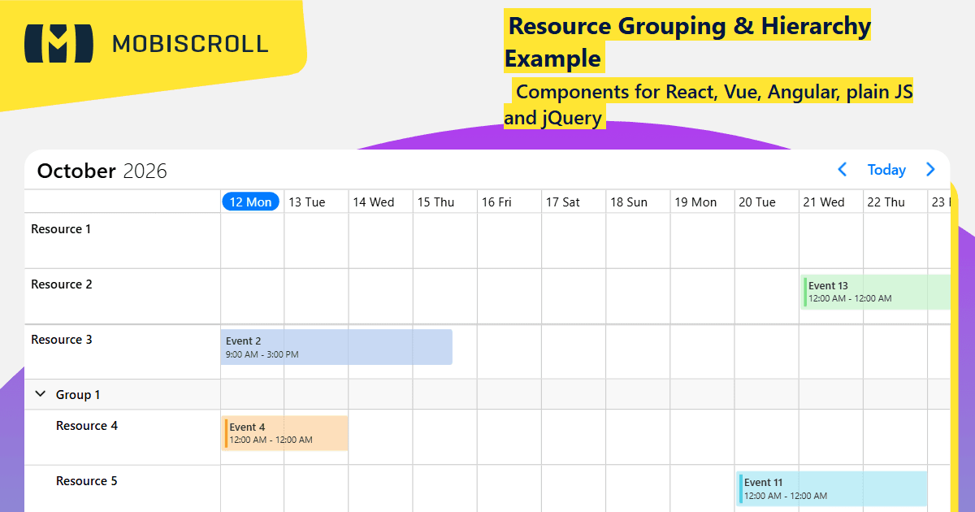Open Event 11 in Resource 5 row

pos(832,488)
